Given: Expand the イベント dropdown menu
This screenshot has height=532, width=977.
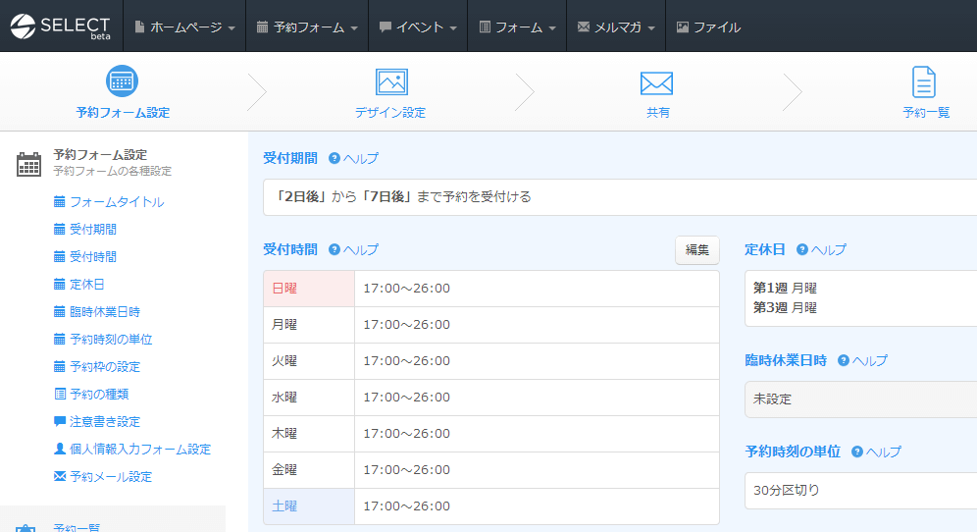Looking at the screenshot, I should (x=418, y=27).
